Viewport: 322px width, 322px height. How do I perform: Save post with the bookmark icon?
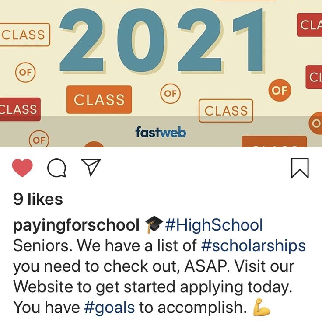coord(300,168)
